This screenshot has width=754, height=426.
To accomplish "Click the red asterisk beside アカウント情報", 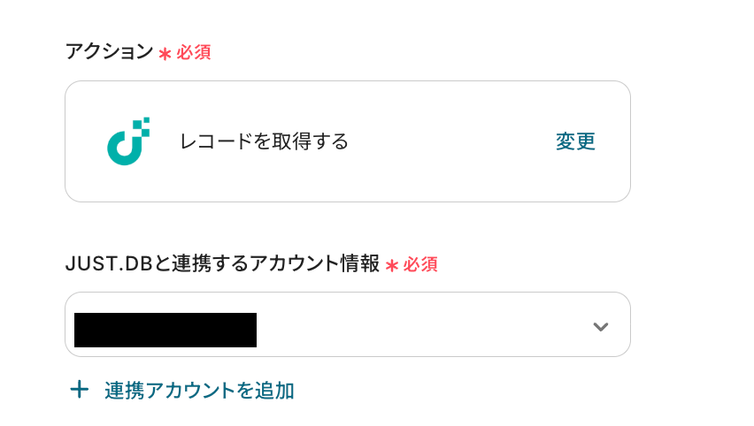I will tap(392, 265).
